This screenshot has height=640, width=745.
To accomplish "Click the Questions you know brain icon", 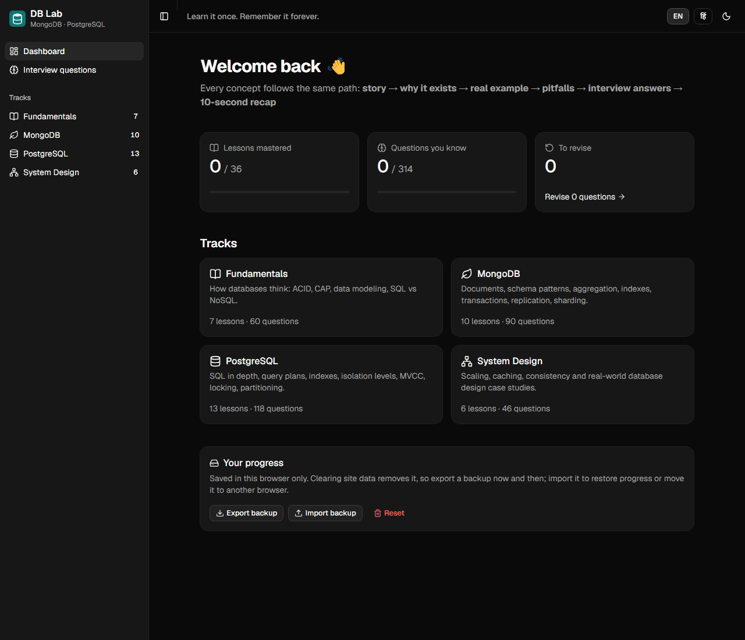I will pos(382,148).
